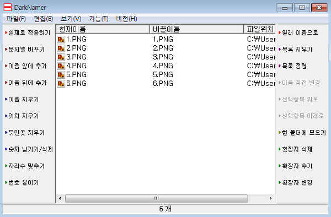
Task: Click 확장자 변경 button
Action: click(x=295, y=182)
